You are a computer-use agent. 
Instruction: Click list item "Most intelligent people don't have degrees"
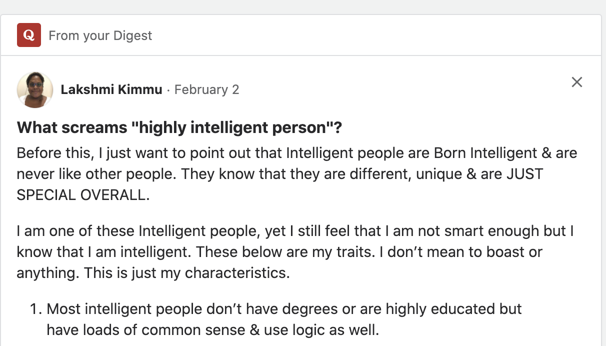(x=284, y=309)
